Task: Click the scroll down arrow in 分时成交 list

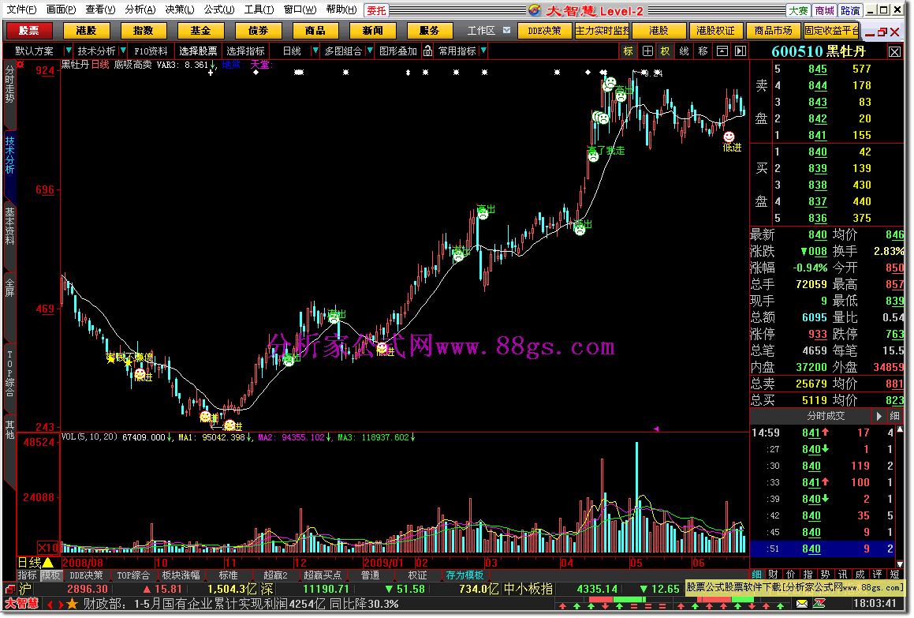Action: pos(900,564)
